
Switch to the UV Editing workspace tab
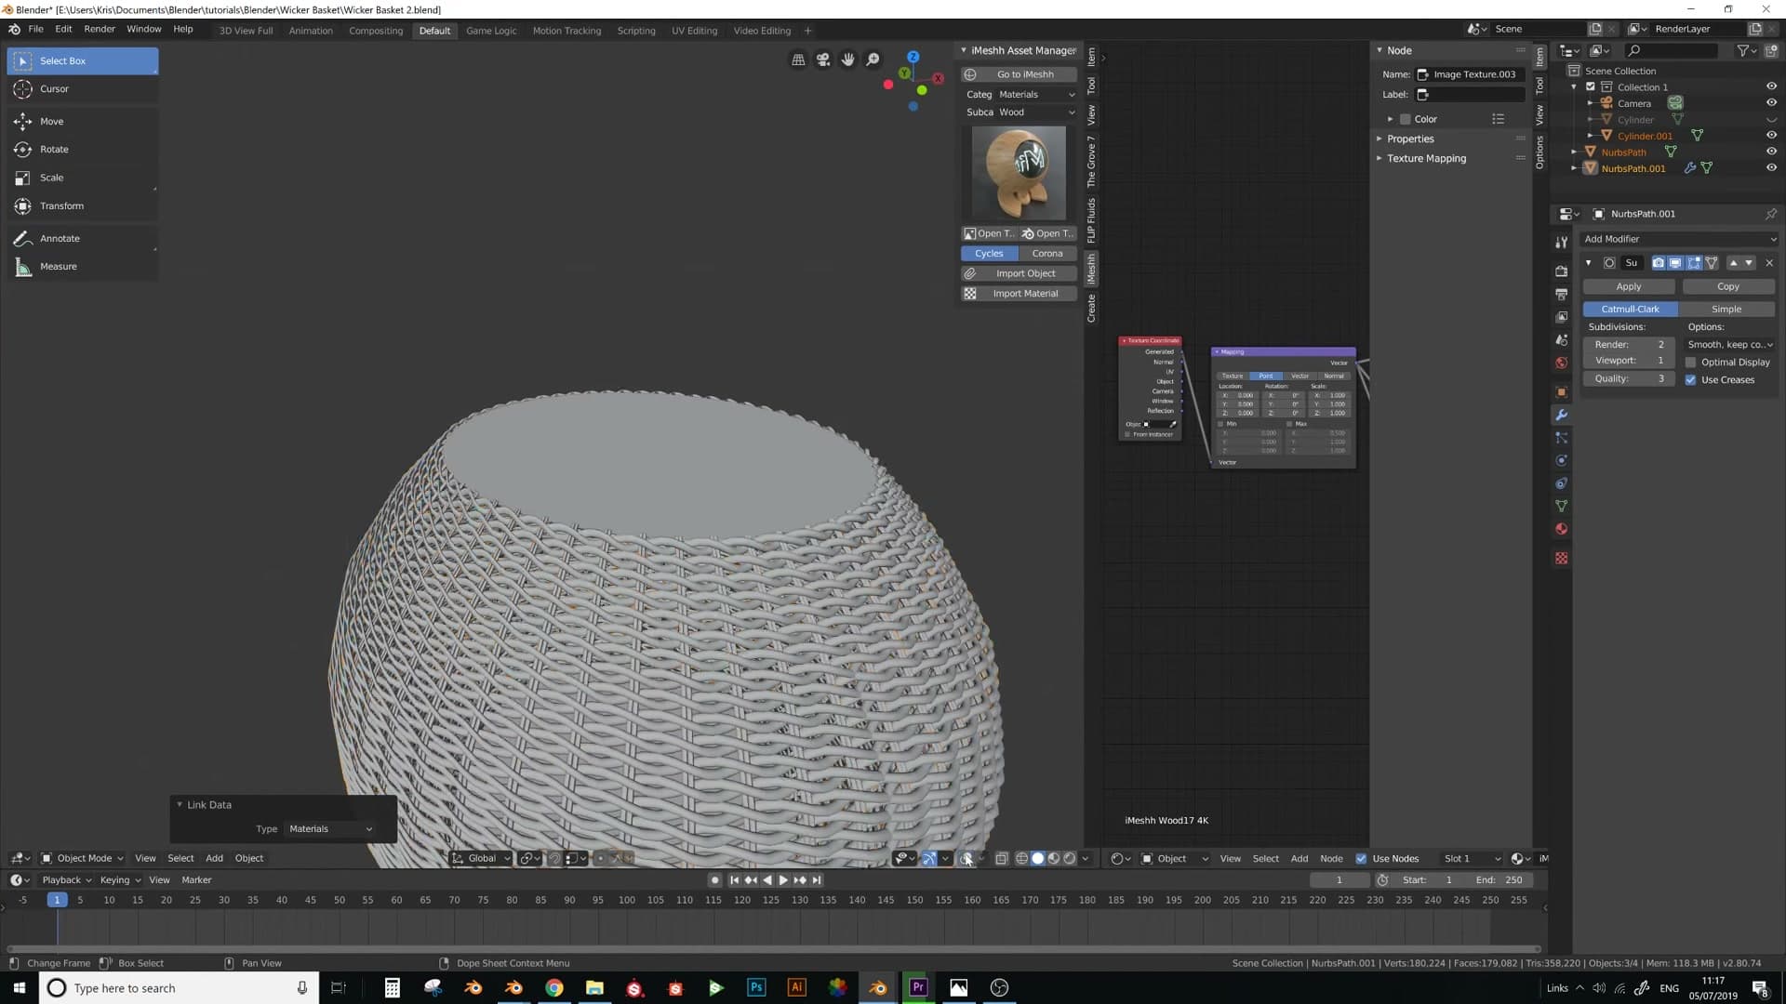tap(694, 31)
